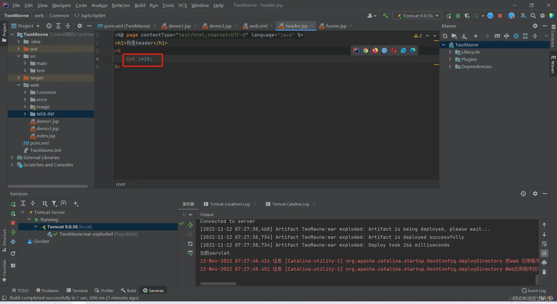
Task: Open the Navigate menu
Action: (x=62, y=5)
